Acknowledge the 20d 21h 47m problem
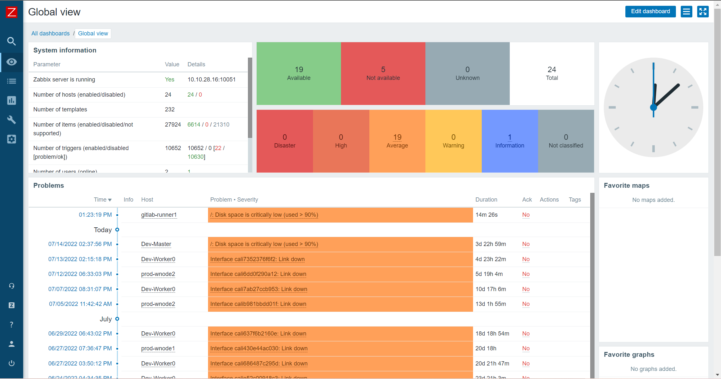This screenshot has height=379, width=721. pos(526,364)
